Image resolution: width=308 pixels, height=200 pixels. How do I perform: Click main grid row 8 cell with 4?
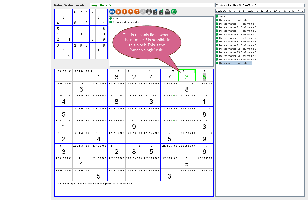click(x=81, y=162)
